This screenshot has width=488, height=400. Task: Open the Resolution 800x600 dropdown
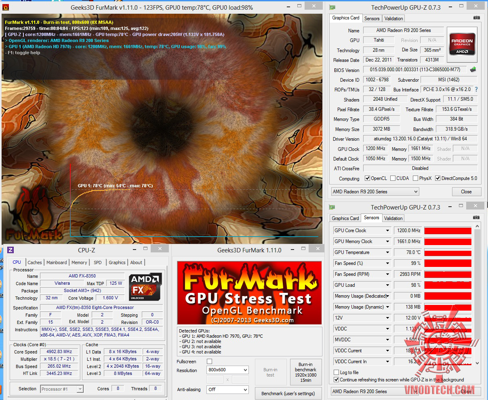coord(227,370)
